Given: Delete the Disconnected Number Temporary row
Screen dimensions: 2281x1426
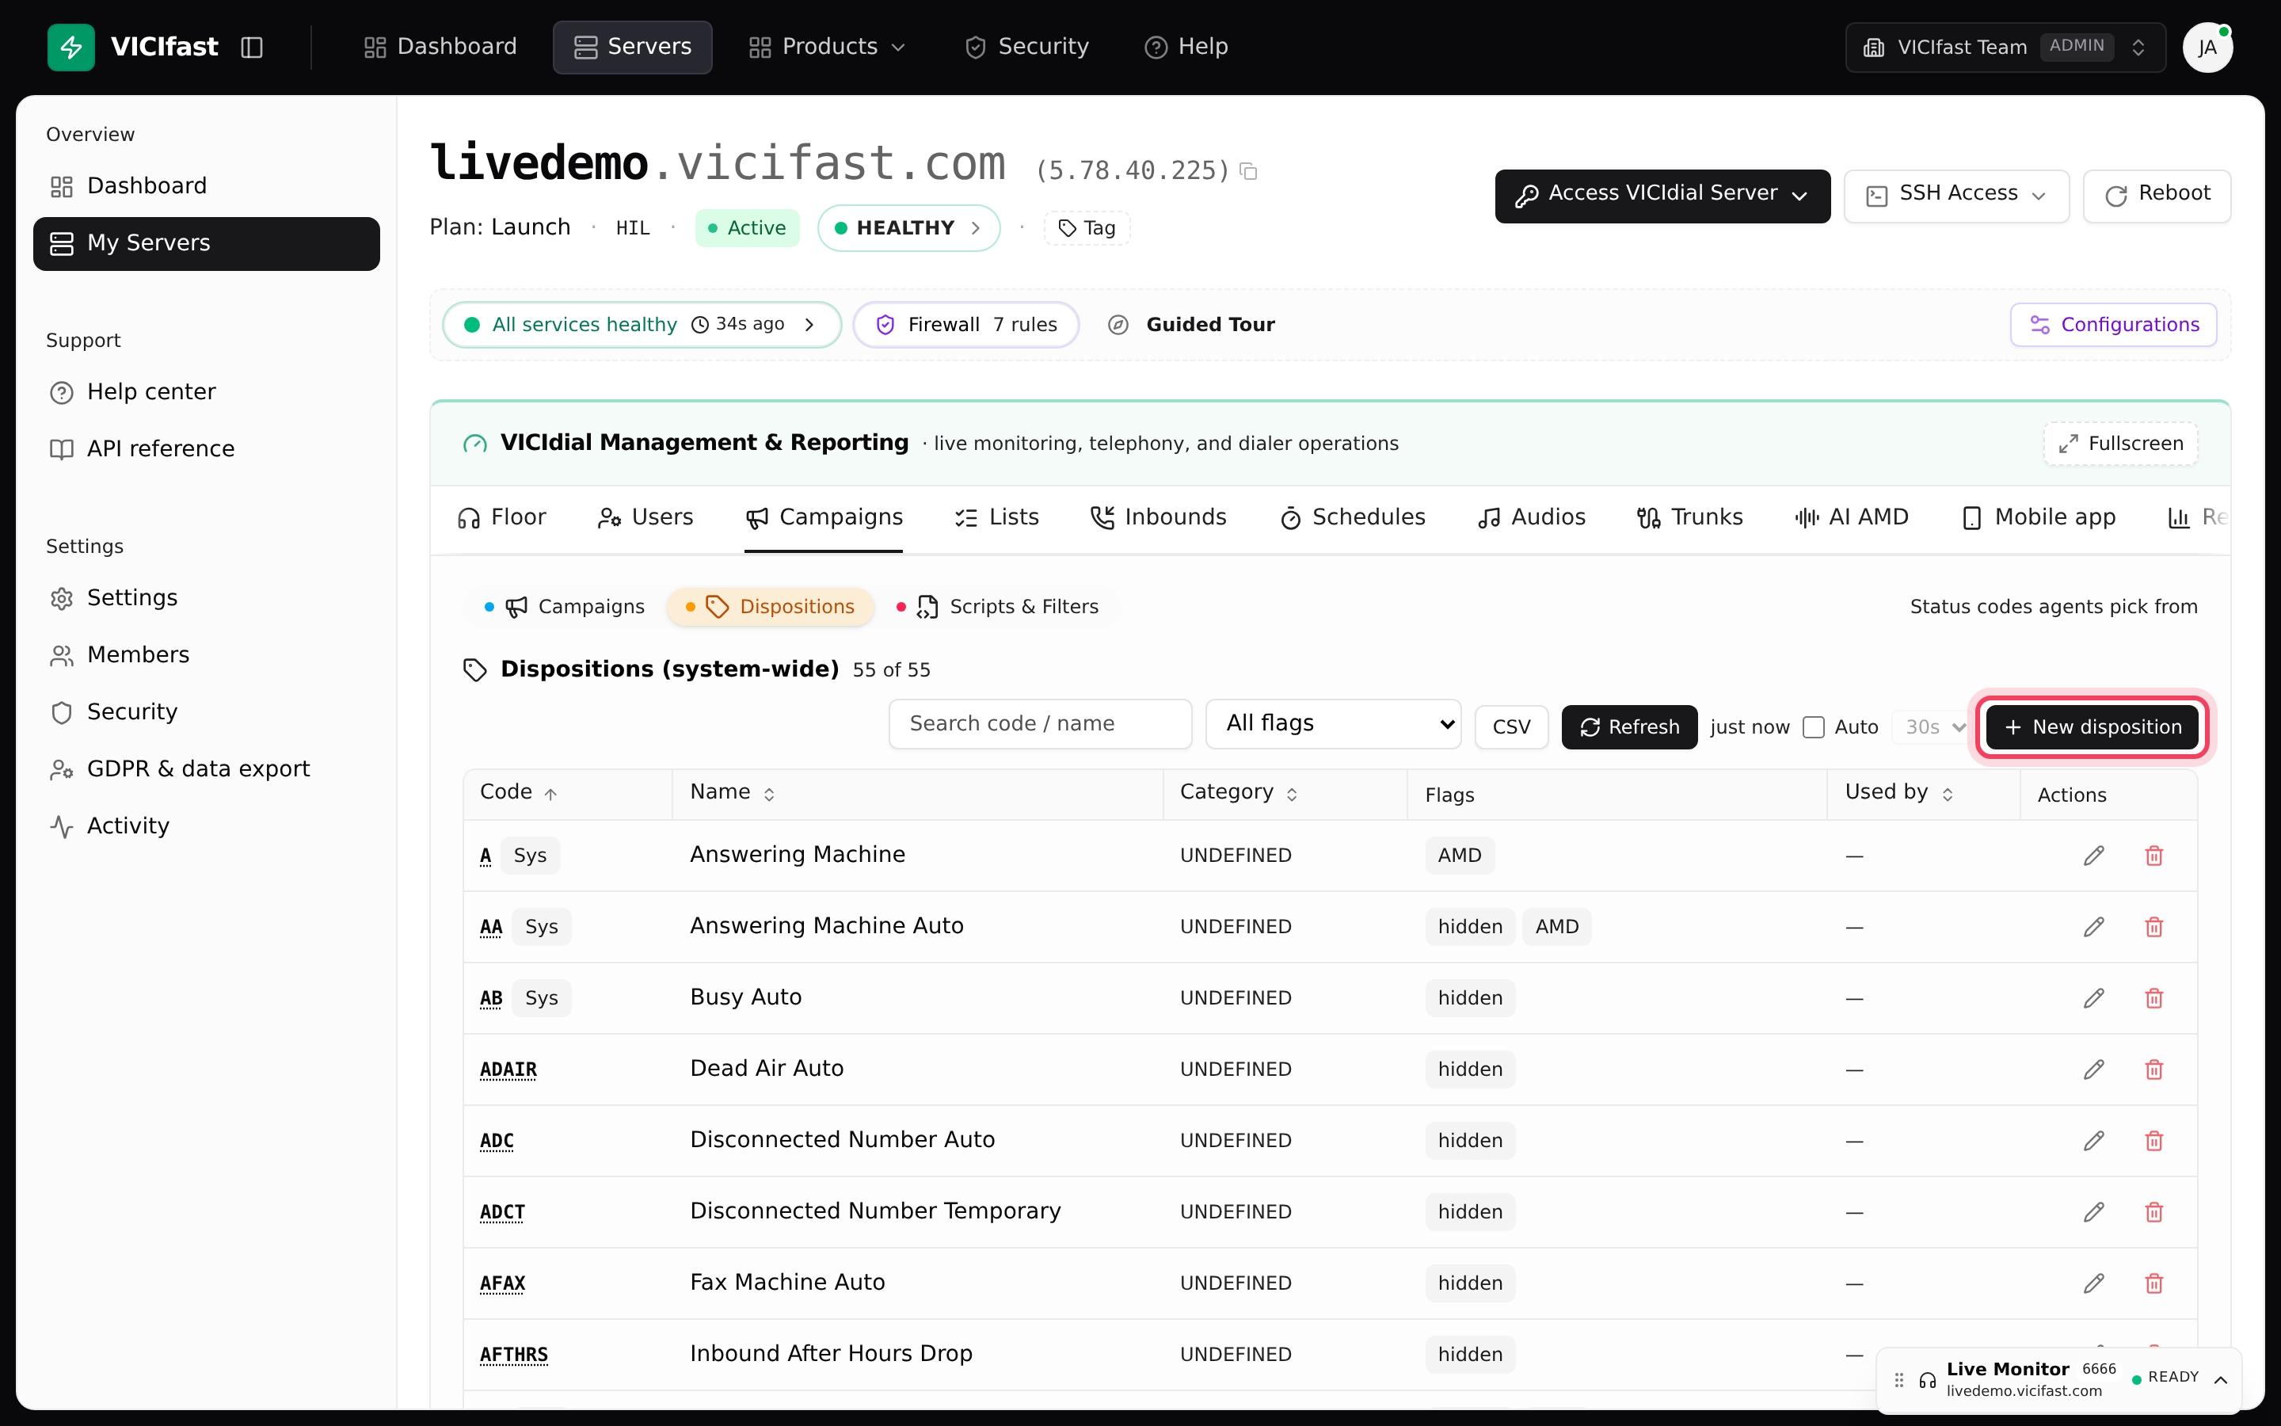Looking at the screenshot, I should click(2153, 1212).
